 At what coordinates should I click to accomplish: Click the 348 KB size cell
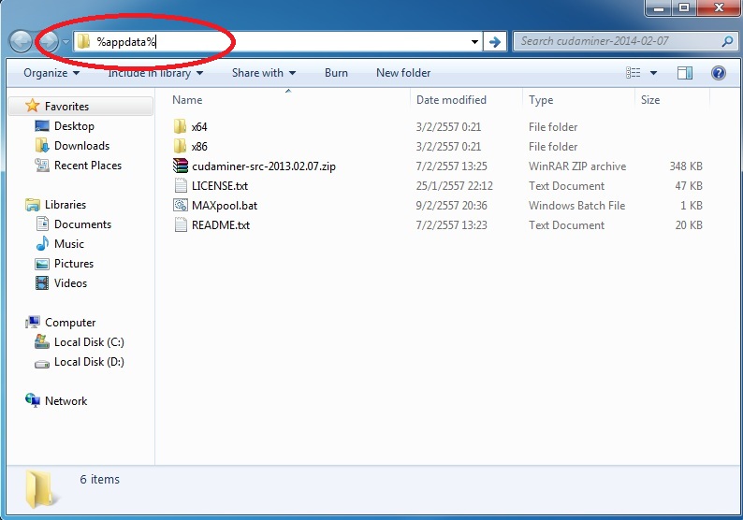[686, 166]
